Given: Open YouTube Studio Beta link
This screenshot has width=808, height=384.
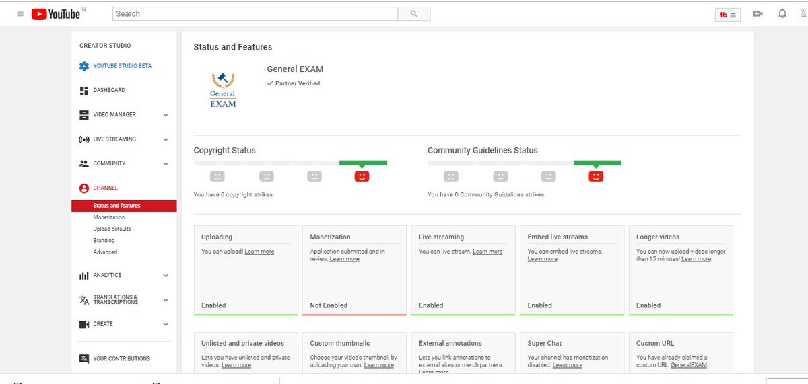Looking at the screenshot, I should pyautogui.click(x=123, y=66).
